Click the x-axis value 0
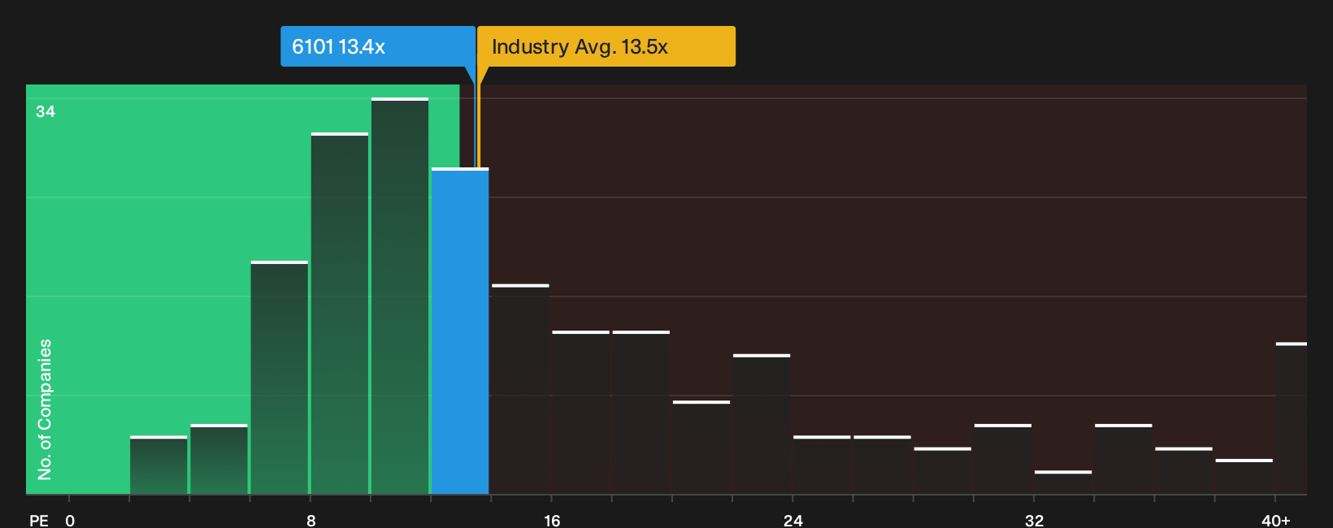This screenshot has height=528, width=1333. (70, 520)
